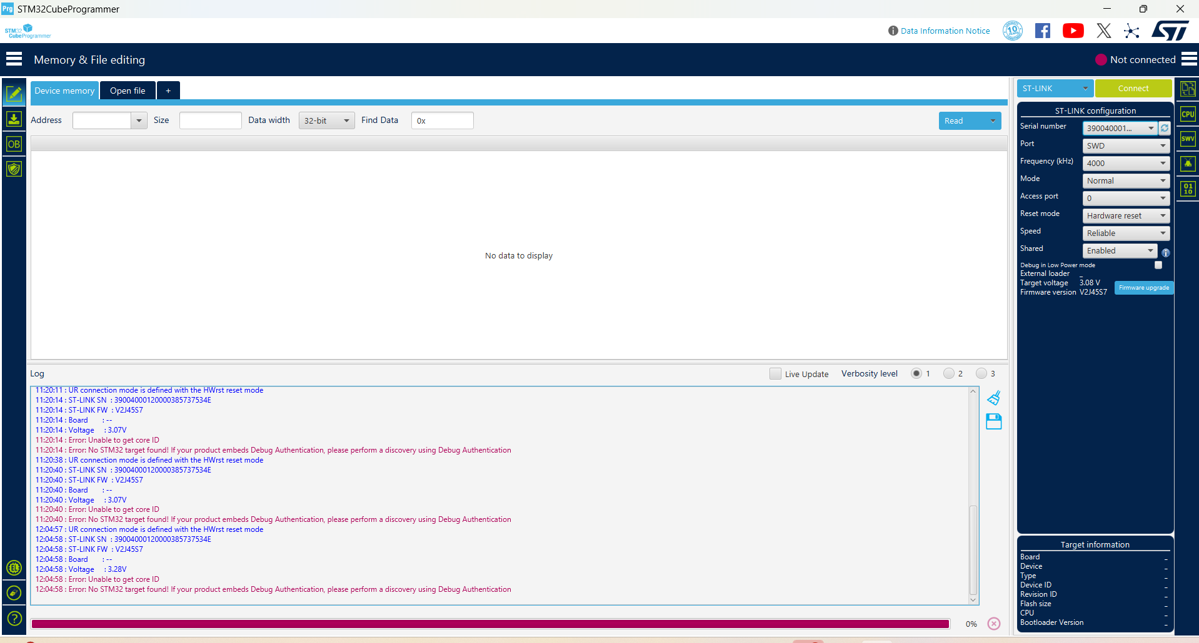The height and width of the screenshot is (643, 1199).
Task: Open the ST-LINK Frequency dropdown
Action: pos(1125,163)
